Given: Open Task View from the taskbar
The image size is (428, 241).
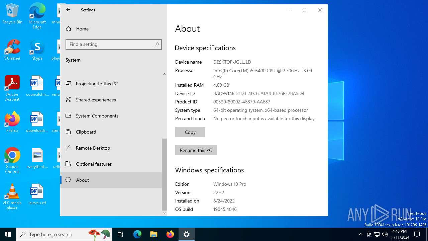Looking at the screenshot, I should 120,234.
